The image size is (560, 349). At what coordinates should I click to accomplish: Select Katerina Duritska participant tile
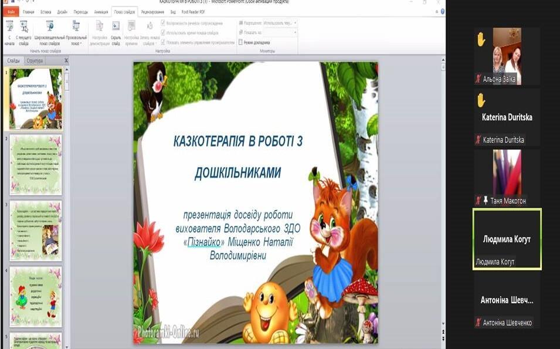(x=507, y=117)
